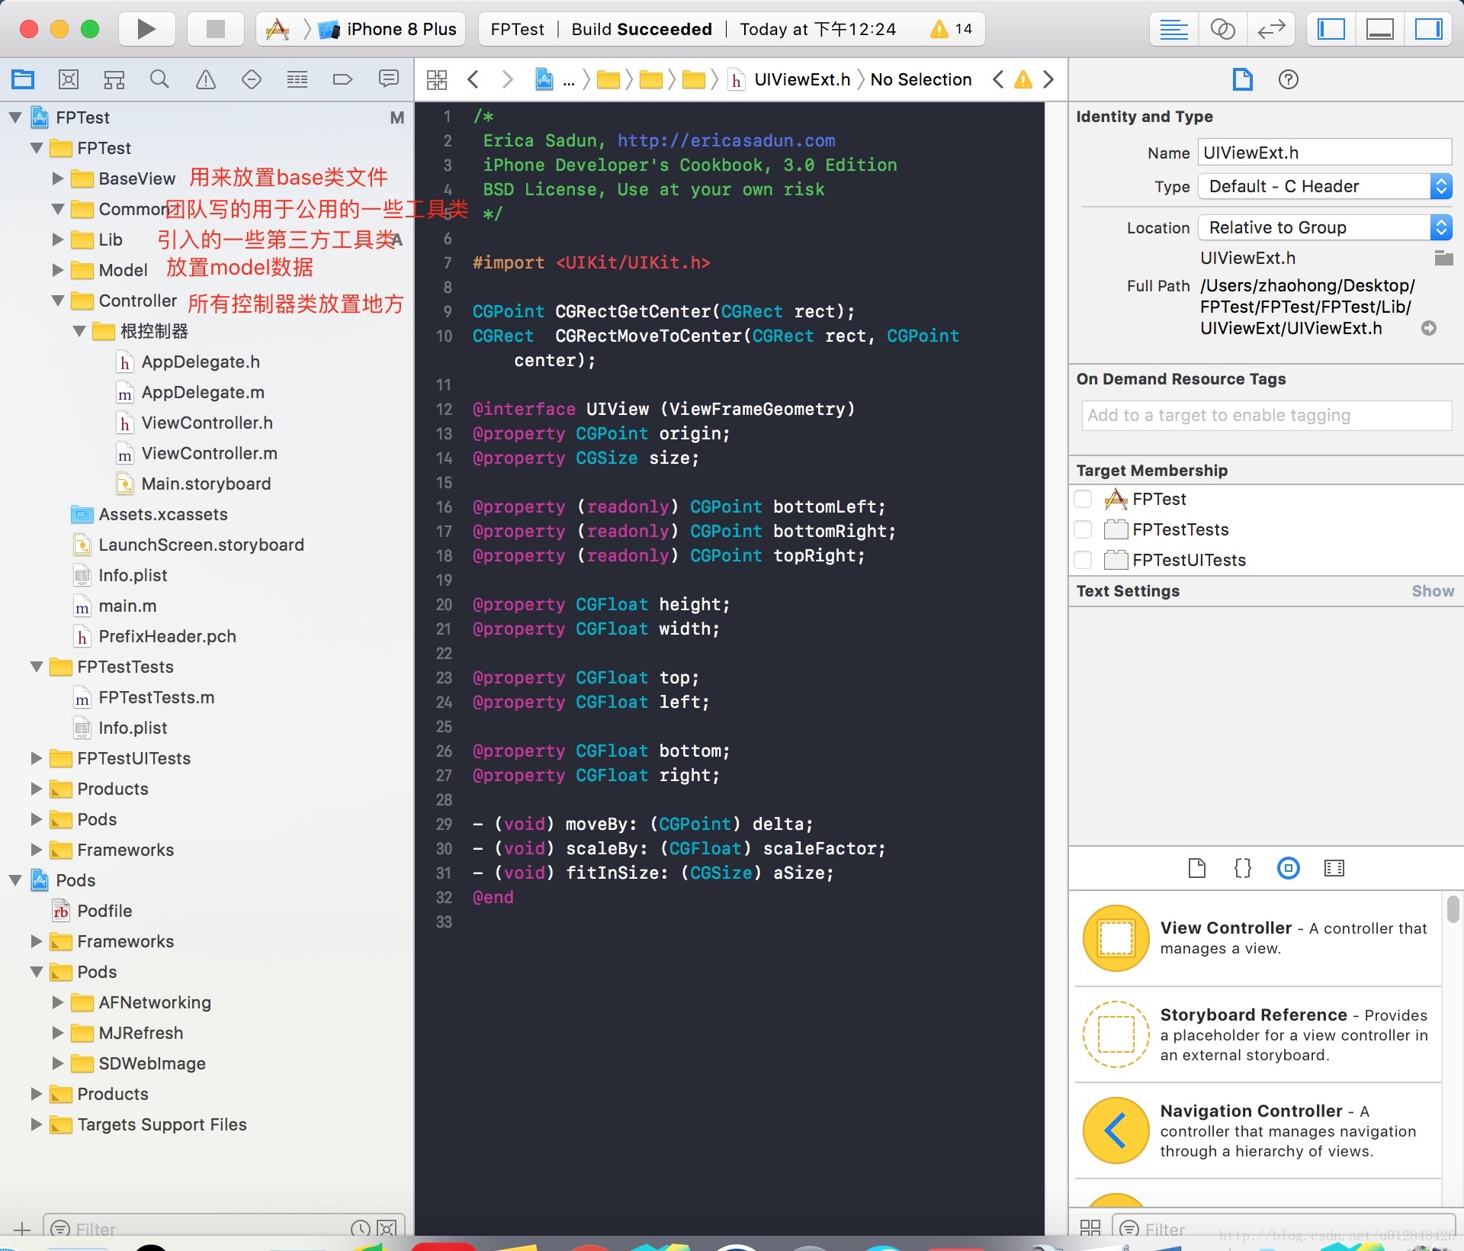Viewport: 1464px width, 1251px height.
Task: Click the View Controller icon in sidebar
Action: (x=1114, y=937)
